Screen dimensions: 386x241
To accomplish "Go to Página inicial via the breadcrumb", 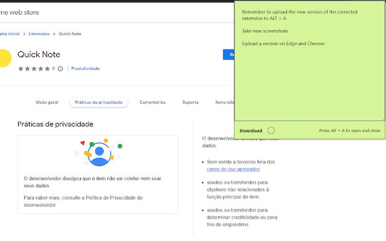I will point(11,34).
